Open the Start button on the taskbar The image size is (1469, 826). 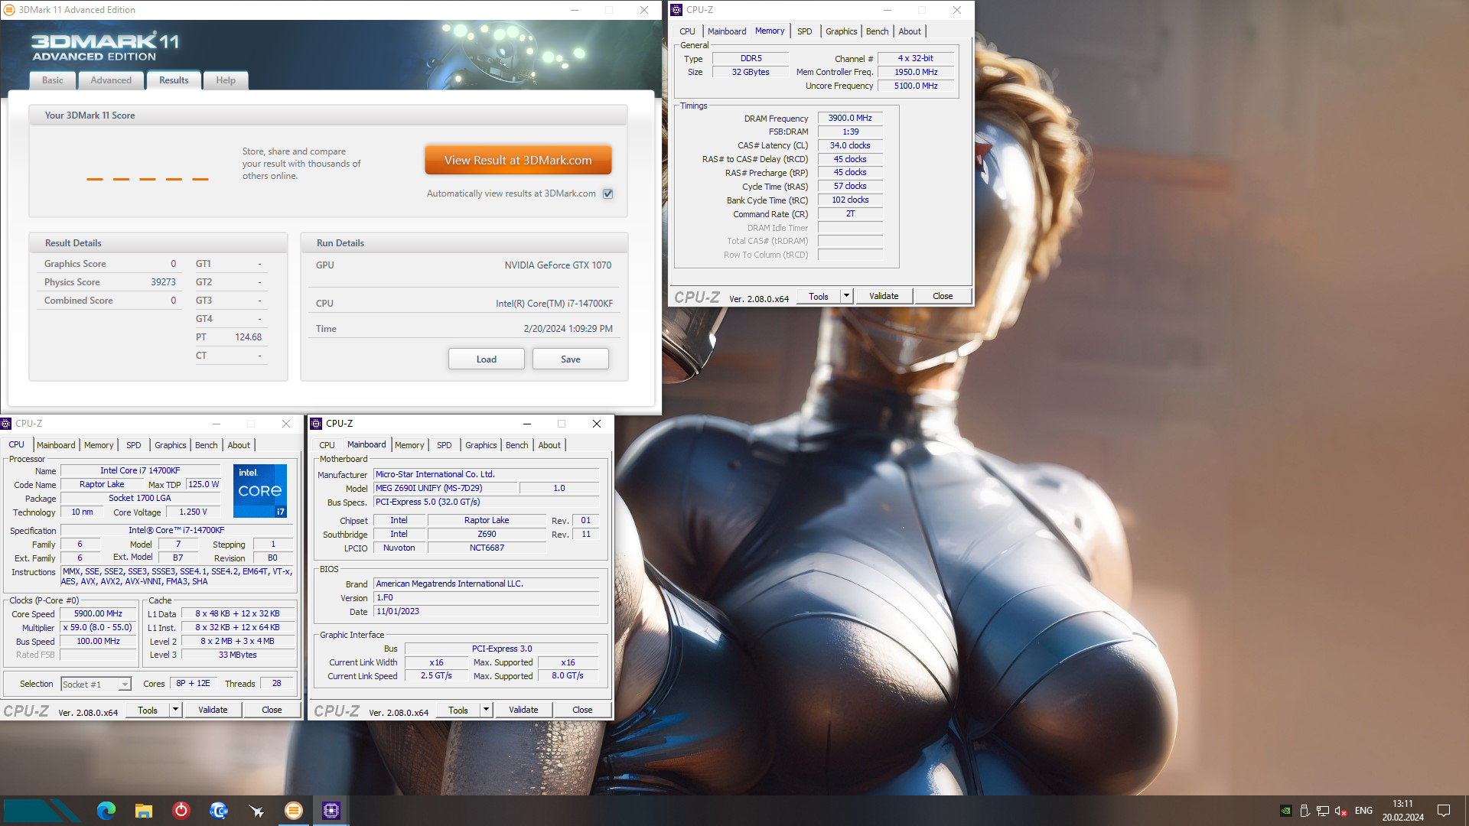(41, 811)
